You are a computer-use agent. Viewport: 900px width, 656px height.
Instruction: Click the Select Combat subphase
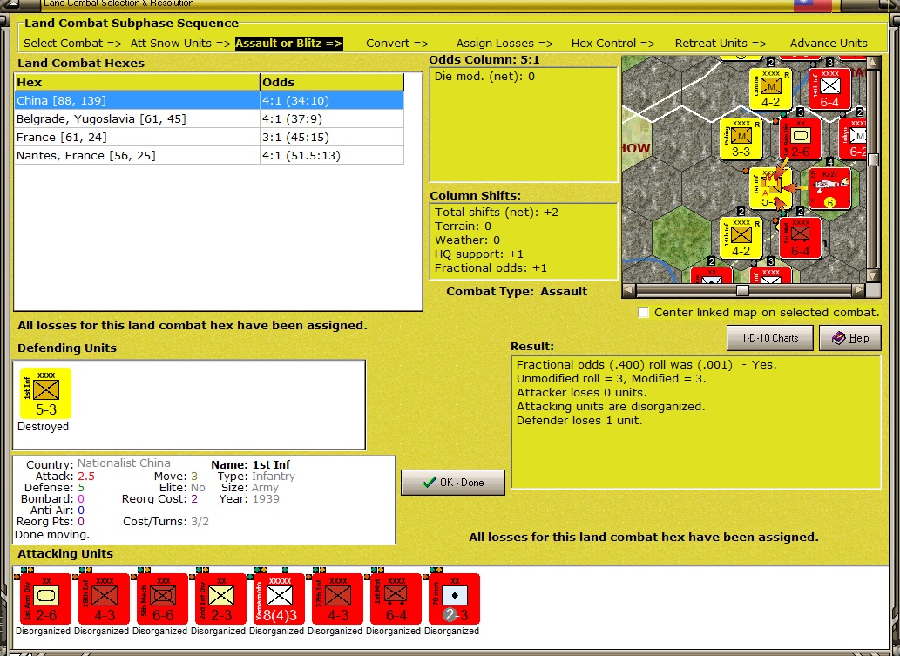[72, 43]
